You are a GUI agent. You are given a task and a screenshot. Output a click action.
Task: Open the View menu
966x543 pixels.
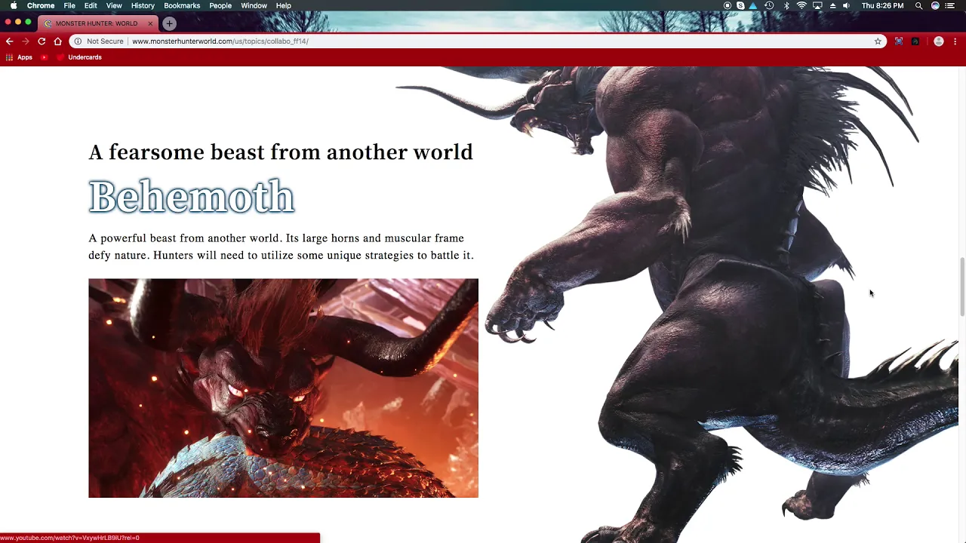tap(114, 5)
